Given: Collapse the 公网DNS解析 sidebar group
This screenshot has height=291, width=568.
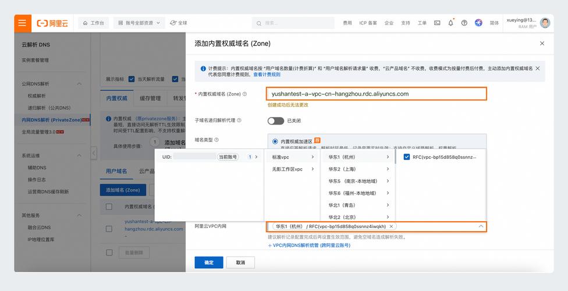Looking at the screenshot, I should (x=79, y=84).
